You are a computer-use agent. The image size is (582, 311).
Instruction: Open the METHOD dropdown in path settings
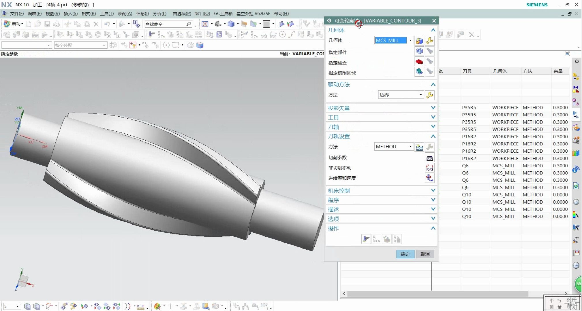410,147
